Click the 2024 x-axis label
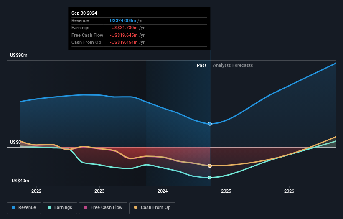 tap(163, 191)
